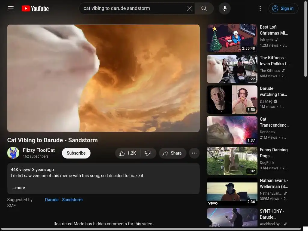Click the Darude watching the... title
The image size is (308, 231).
273,91
